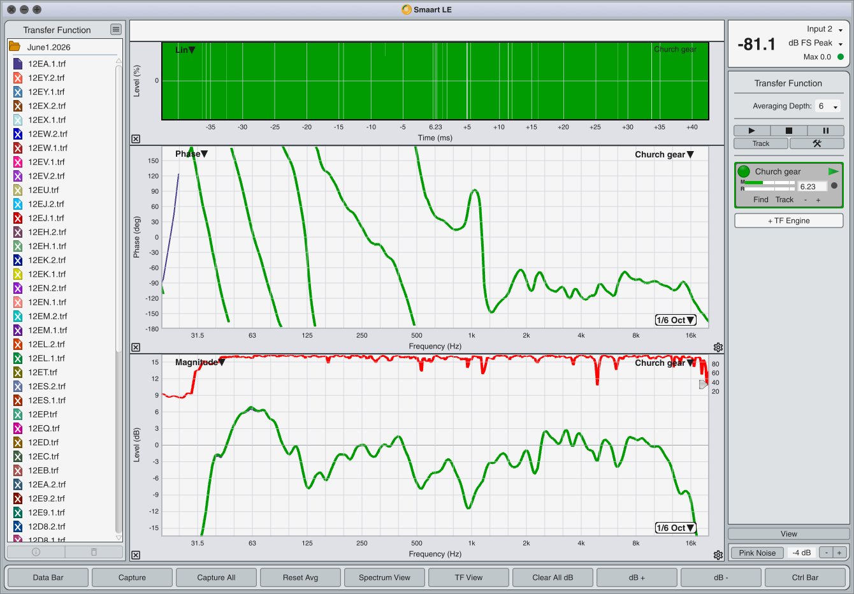Close the Phase graph pane

[x=136, y=347]
